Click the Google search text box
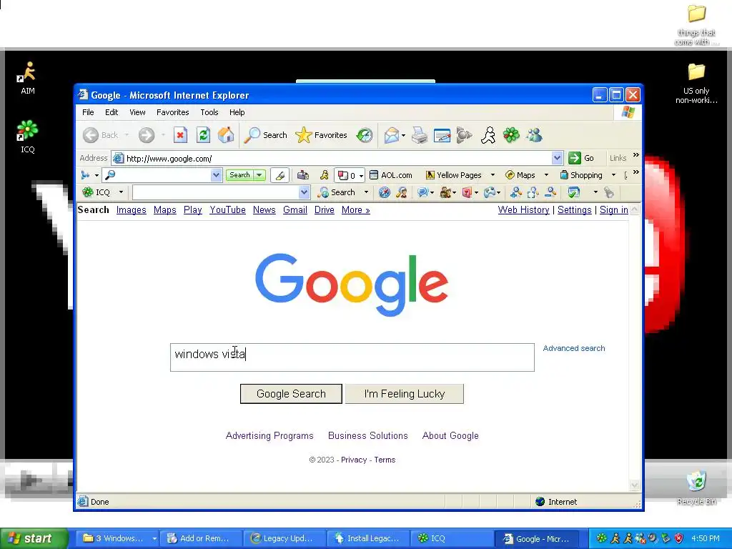The width and height of the screenshot is (732, 549). pyautogui.click(x=352, y=357)
